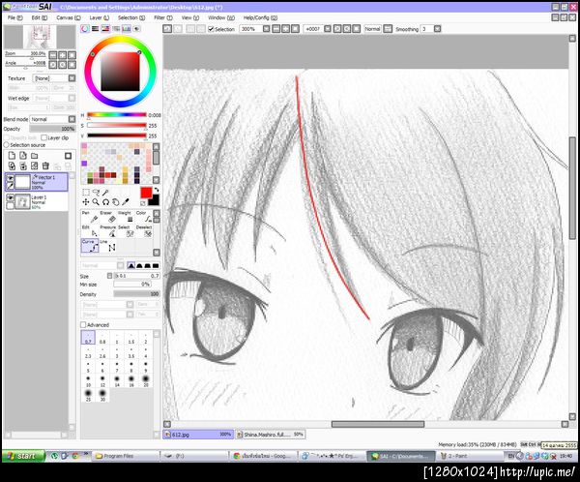The image size is (580, 482).
Task: Open the rotation angle +0007 dropdown
Action: [328, 28]
